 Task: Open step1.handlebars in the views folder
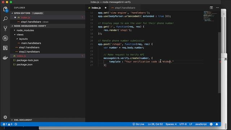coord(48,47)
